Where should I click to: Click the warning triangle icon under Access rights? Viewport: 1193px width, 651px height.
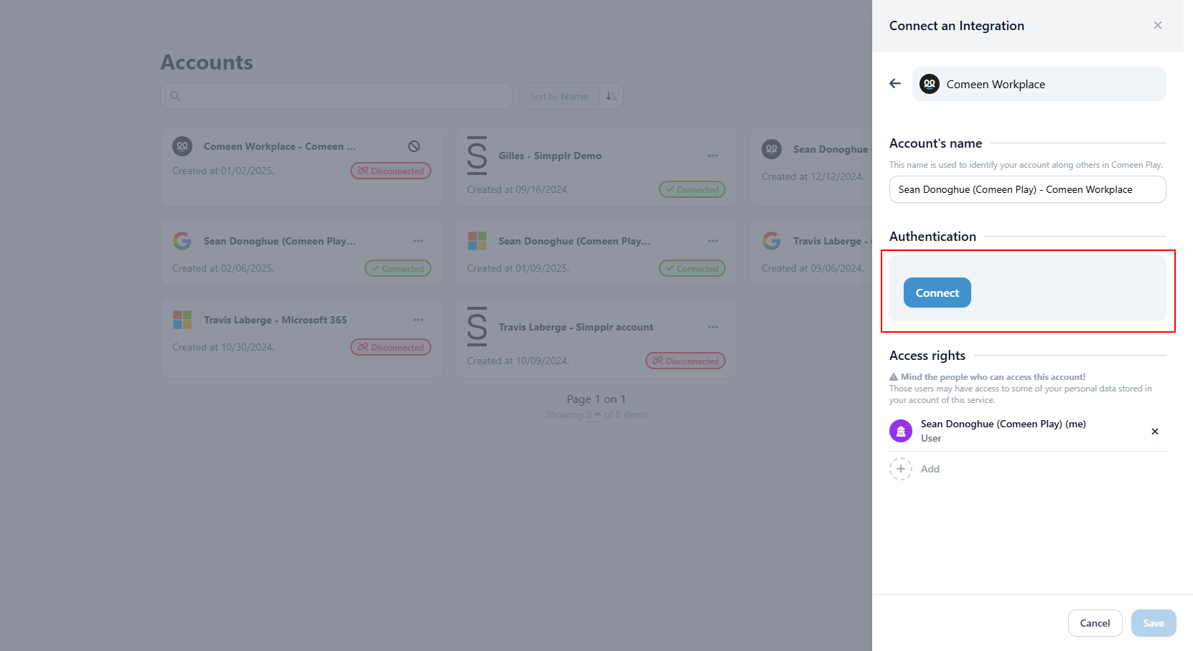point(894,376)
